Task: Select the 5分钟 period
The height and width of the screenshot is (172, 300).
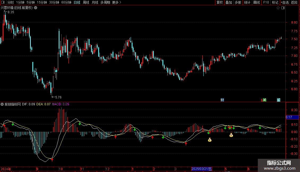Action: 31,2
